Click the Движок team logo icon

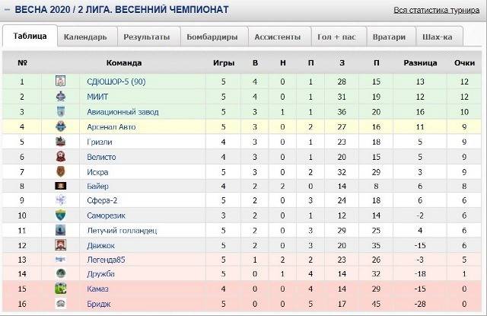[x=60, y=245]
